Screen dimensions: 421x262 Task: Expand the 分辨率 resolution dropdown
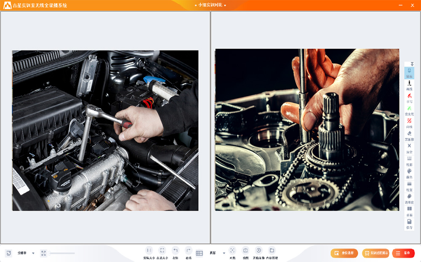pos(33,253)
